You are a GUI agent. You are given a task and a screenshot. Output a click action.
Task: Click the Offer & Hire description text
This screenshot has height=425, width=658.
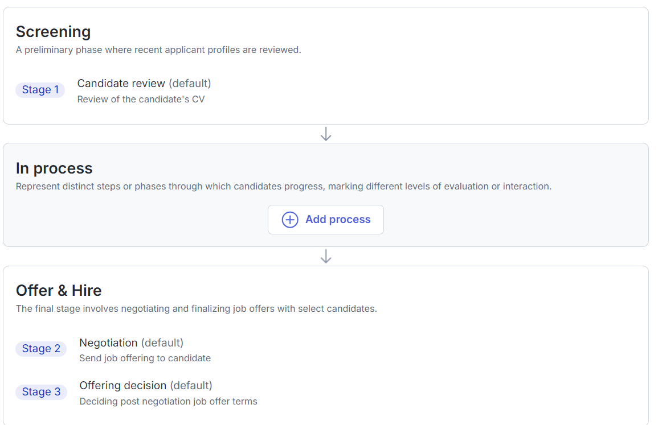pyautogui.click(x=196, y=309)
